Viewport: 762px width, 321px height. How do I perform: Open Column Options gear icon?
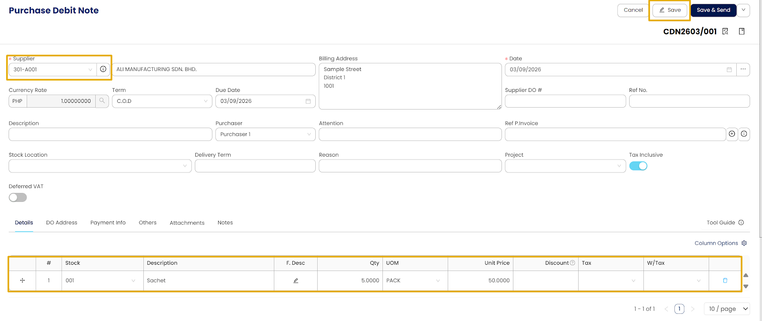click(744, 243)
